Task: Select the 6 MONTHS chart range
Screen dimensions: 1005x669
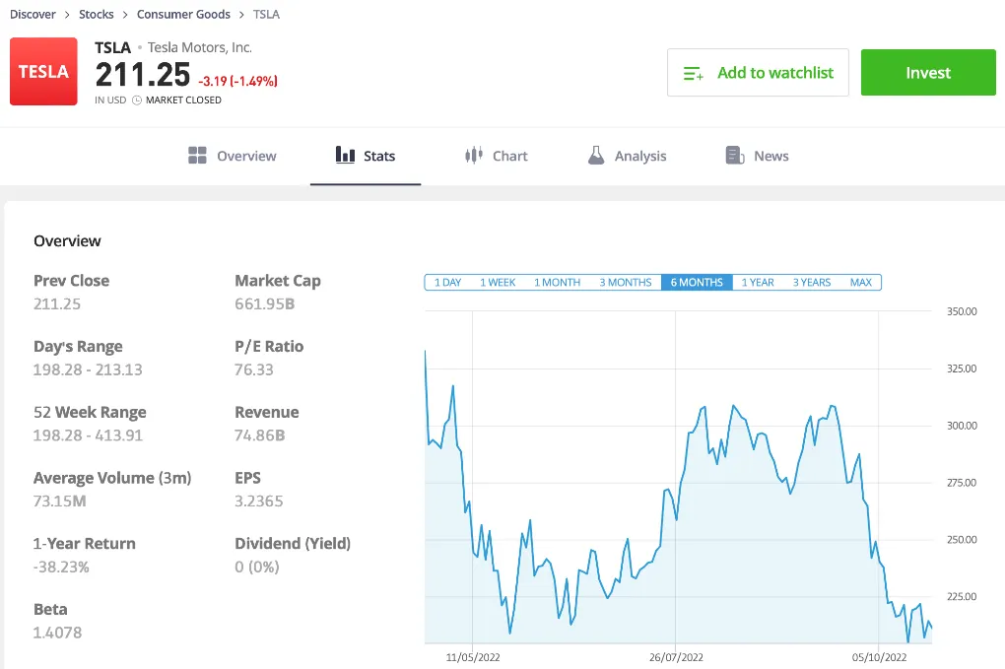Action: pos(697,282)
